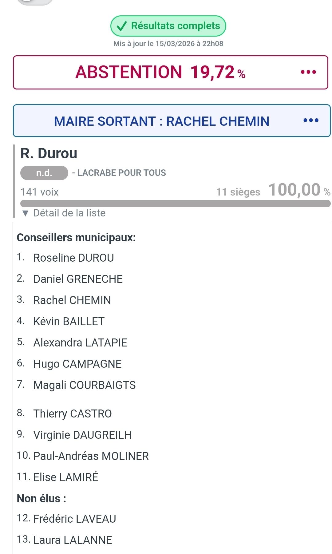The image size is (332, 554).
Task: Select councillor Daniel GRENECHE
Action: pyautogui.click(x=78, y=279)
